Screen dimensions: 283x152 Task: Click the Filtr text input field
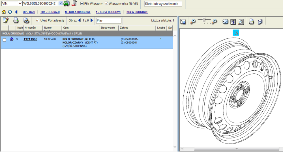109,21
